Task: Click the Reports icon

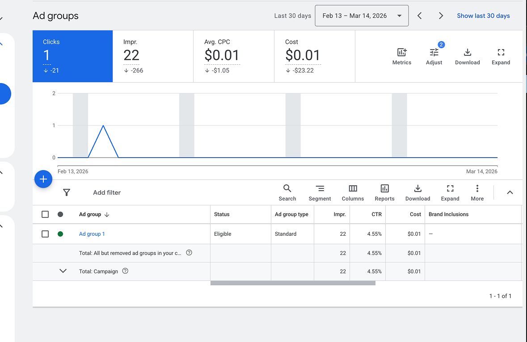Action: click(384, 189)
